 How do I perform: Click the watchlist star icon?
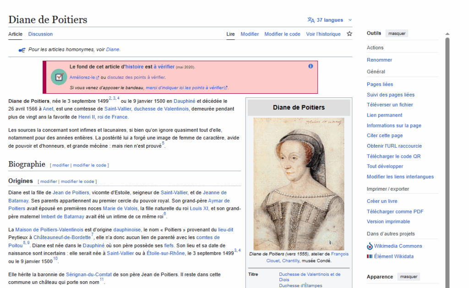(x=349, y=34)
